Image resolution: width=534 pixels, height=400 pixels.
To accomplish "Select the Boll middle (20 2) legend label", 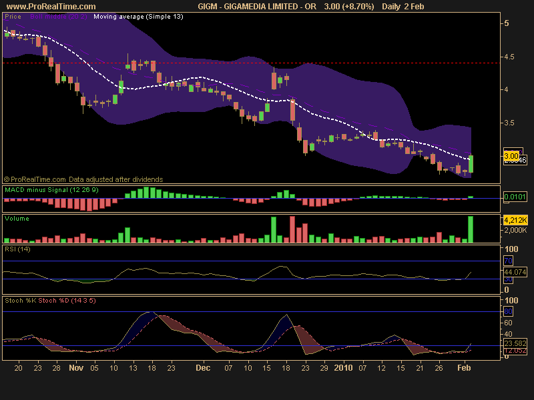I will click(59, 17).
